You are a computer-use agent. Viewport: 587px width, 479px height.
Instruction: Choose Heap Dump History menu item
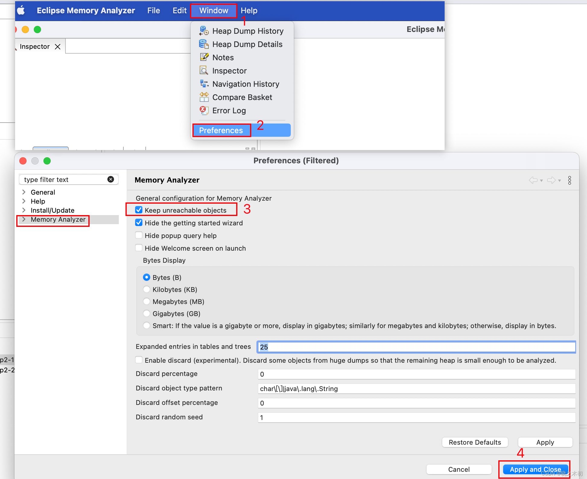click(x=242, y=31)
